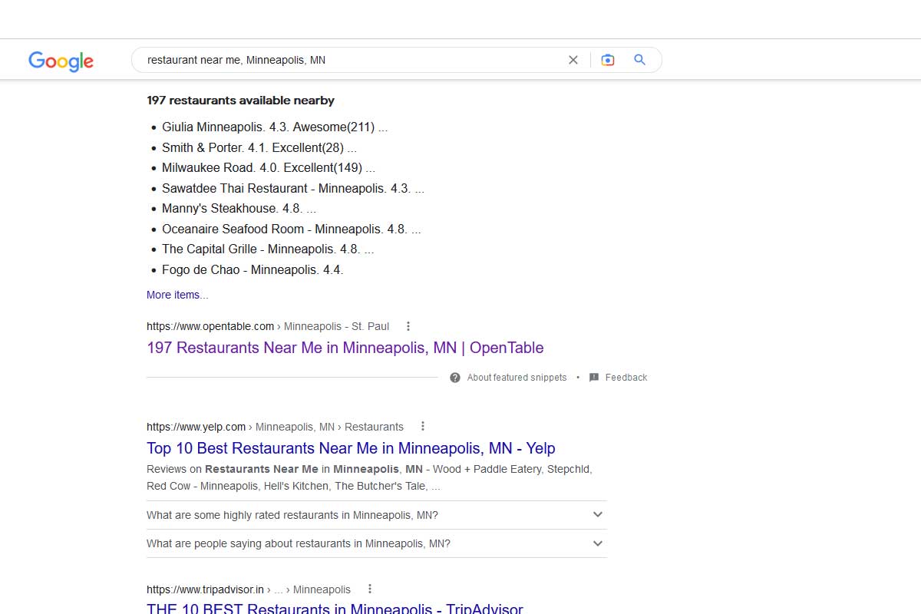Expand "What are some highly rated restaurants" question
The width and height of the screenshot is (921, 614).
pyautogui.click(x=376, y=515)
